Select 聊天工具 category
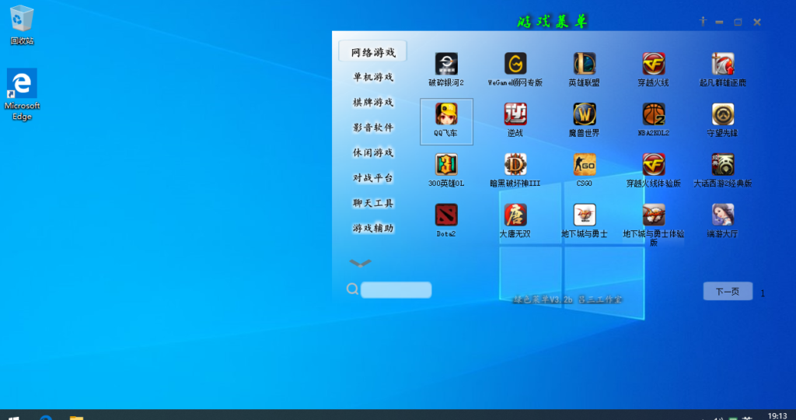The height and width of the screenshot is (420, 796). click(373, 203)
